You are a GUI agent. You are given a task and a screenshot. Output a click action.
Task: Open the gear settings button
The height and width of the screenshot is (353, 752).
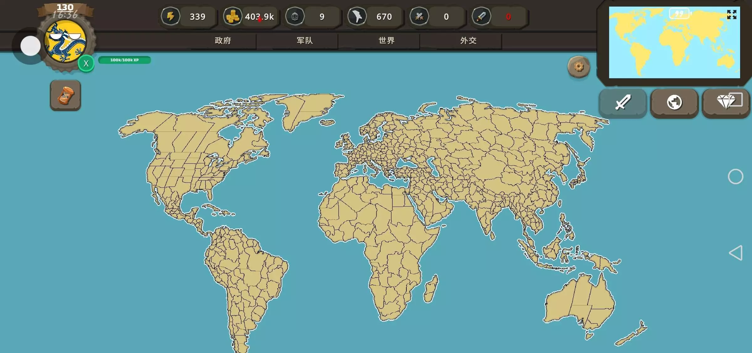579,67
